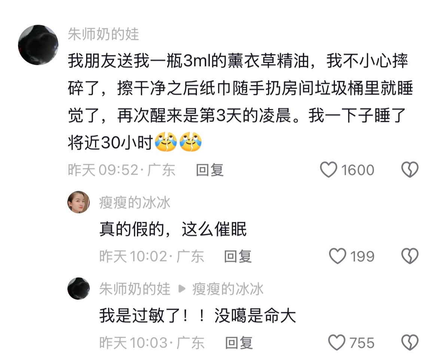The width and height of the screenshot is (438, 354).
Task: Open small dark avatar beside third comment
Action: [x=79, y=289]
